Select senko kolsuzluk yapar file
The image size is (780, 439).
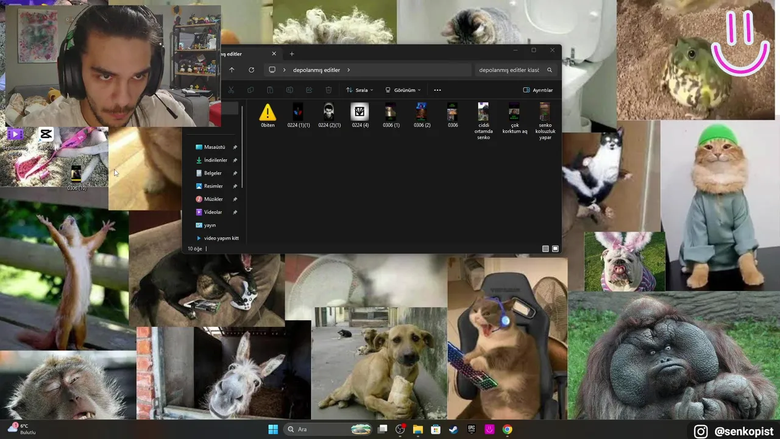(545, 121)
